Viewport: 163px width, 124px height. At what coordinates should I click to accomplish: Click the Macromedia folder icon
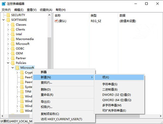click(x=13, y=39)
